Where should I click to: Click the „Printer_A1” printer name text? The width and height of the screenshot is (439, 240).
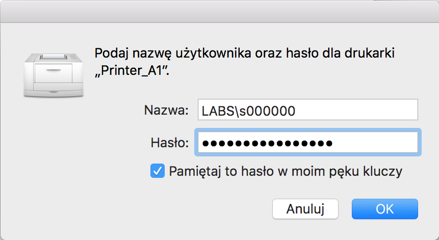[x=132, y=71]
